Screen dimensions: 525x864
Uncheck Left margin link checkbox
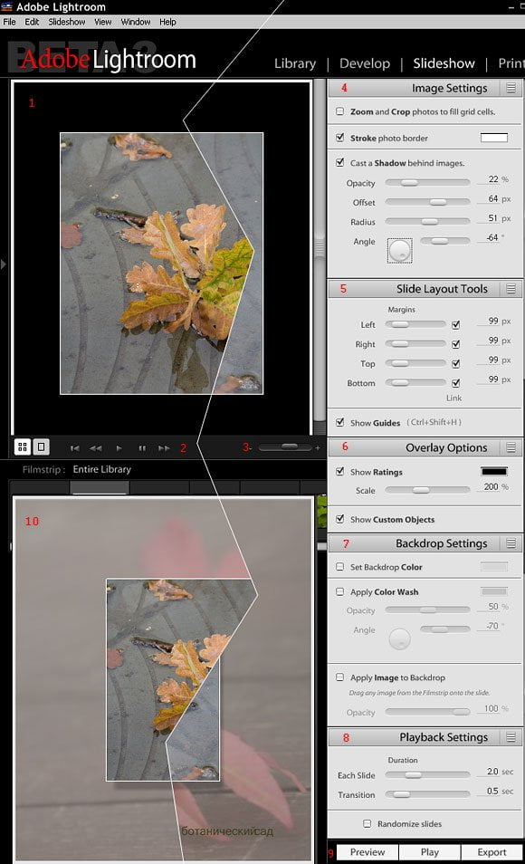tap(455, 324)
